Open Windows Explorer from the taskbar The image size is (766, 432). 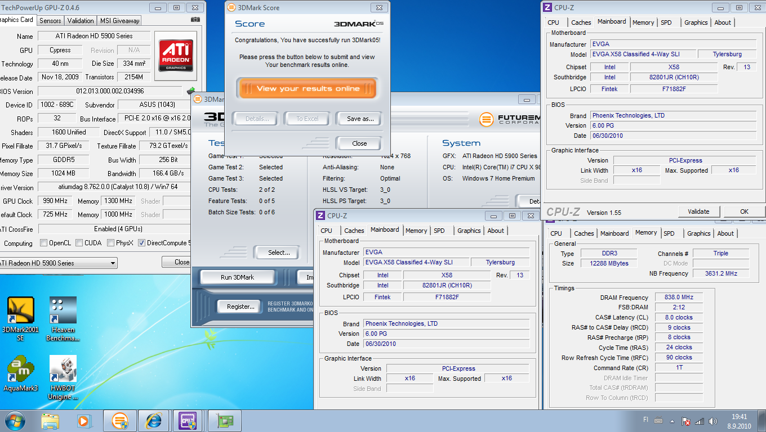(x=50, y=421)
